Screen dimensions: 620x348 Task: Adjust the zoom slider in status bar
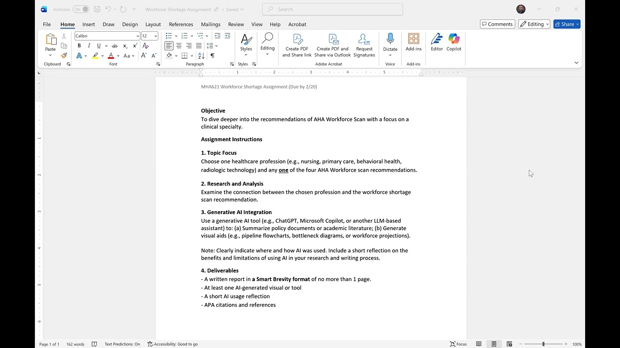(x=543, y=344)
